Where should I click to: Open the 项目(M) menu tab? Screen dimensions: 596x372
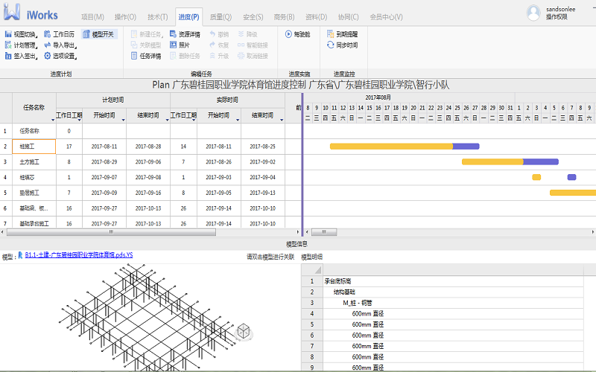[92, 16]
